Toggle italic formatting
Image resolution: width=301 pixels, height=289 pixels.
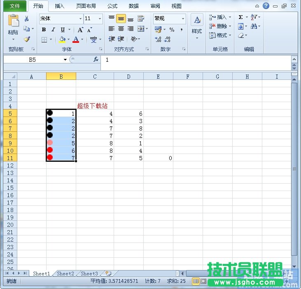53,30
